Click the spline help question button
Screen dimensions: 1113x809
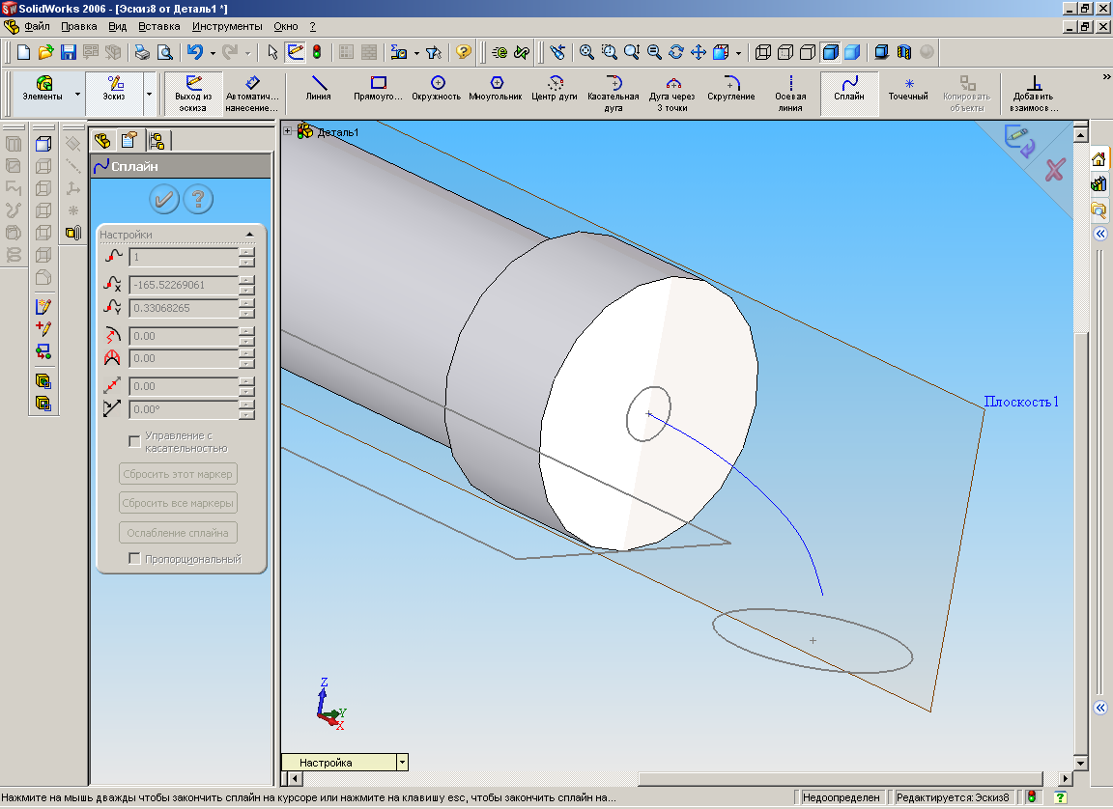198,199
